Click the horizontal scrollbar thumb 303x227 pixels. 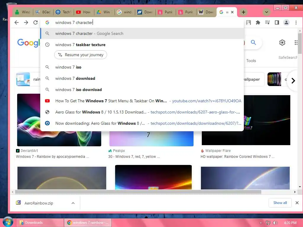138,192
